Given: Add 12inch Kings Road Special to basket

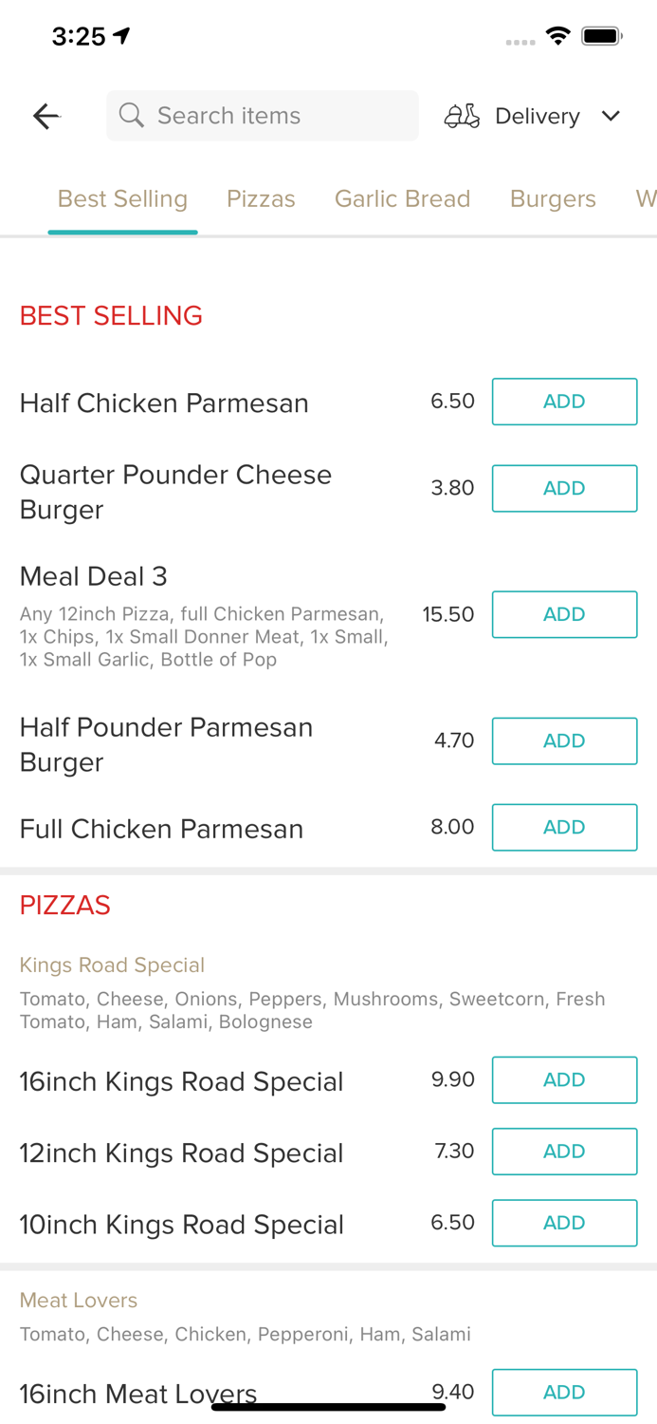Looking at the screenshot, I should (564, 1152).
